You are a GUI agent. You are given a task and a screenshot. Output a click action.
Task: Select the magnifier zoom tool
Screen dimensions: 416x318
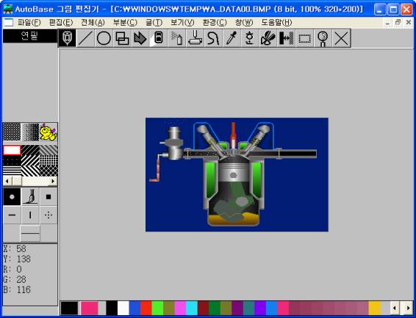pyautogui.click(x=323, y=38)
